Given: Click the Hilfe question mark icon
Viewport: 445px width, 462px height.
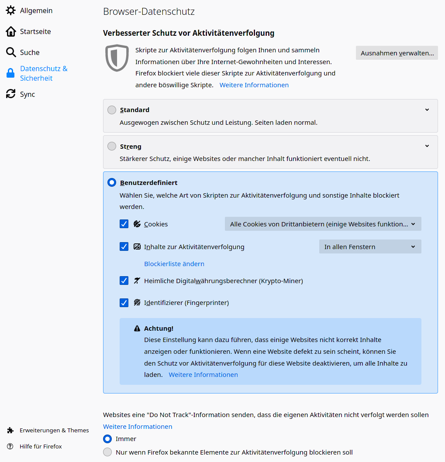Looking at the screenshot, I should coord(10,447).
